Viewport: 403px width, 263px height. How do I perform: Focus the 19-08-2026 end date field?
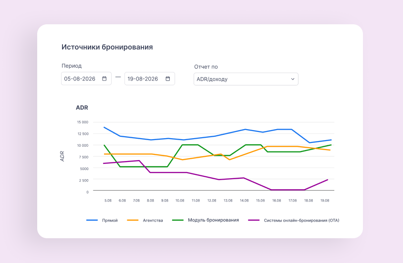(150, 79)
